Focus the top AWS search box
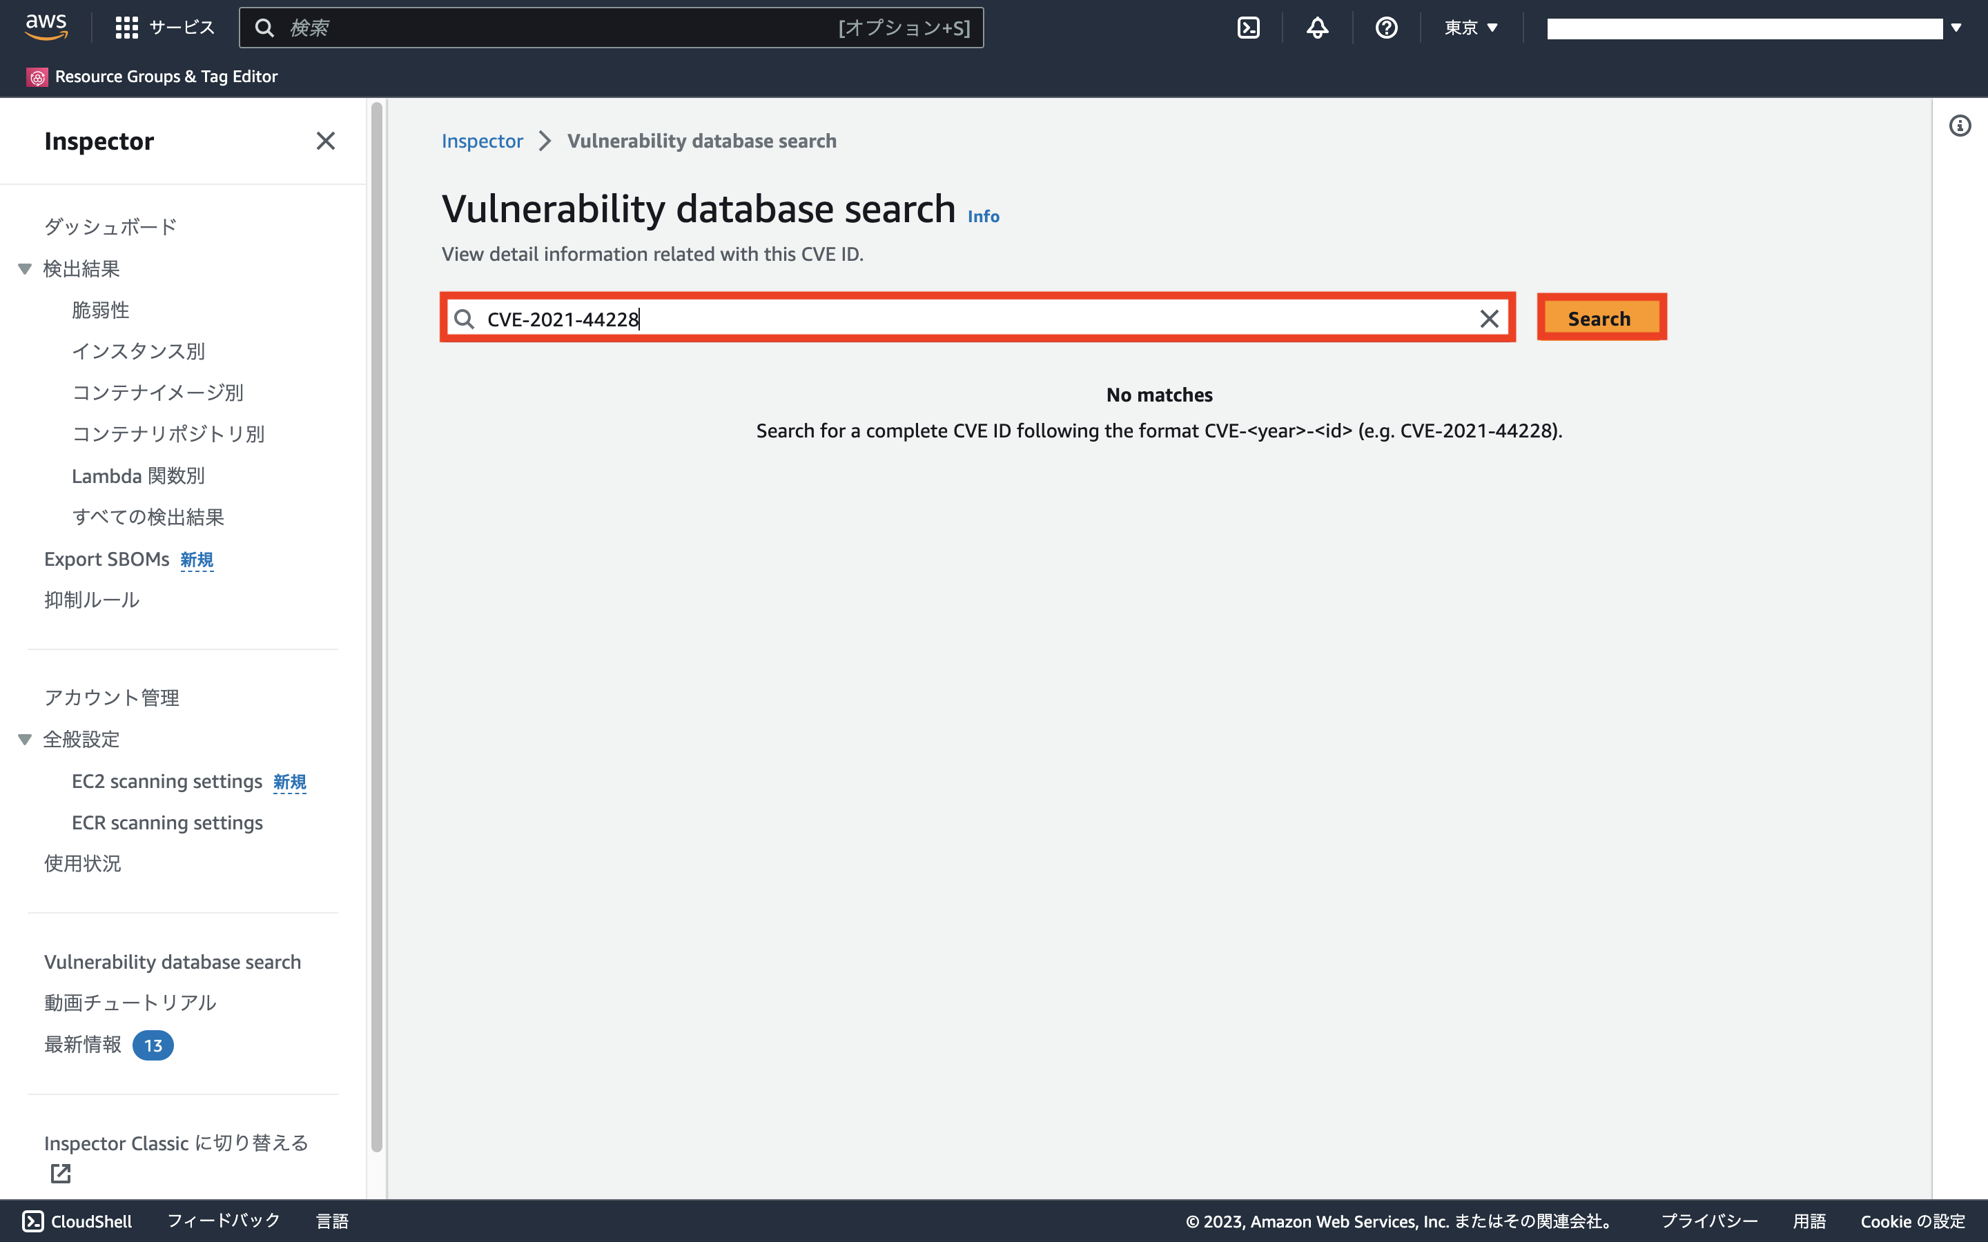This screenshot has height=1242, width=1988. pyautogui.click(x=611, y=28)
